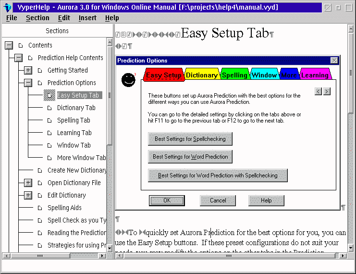Switch to the cyan Window tab
The image size is (356, 274).
tap(264, 75)
